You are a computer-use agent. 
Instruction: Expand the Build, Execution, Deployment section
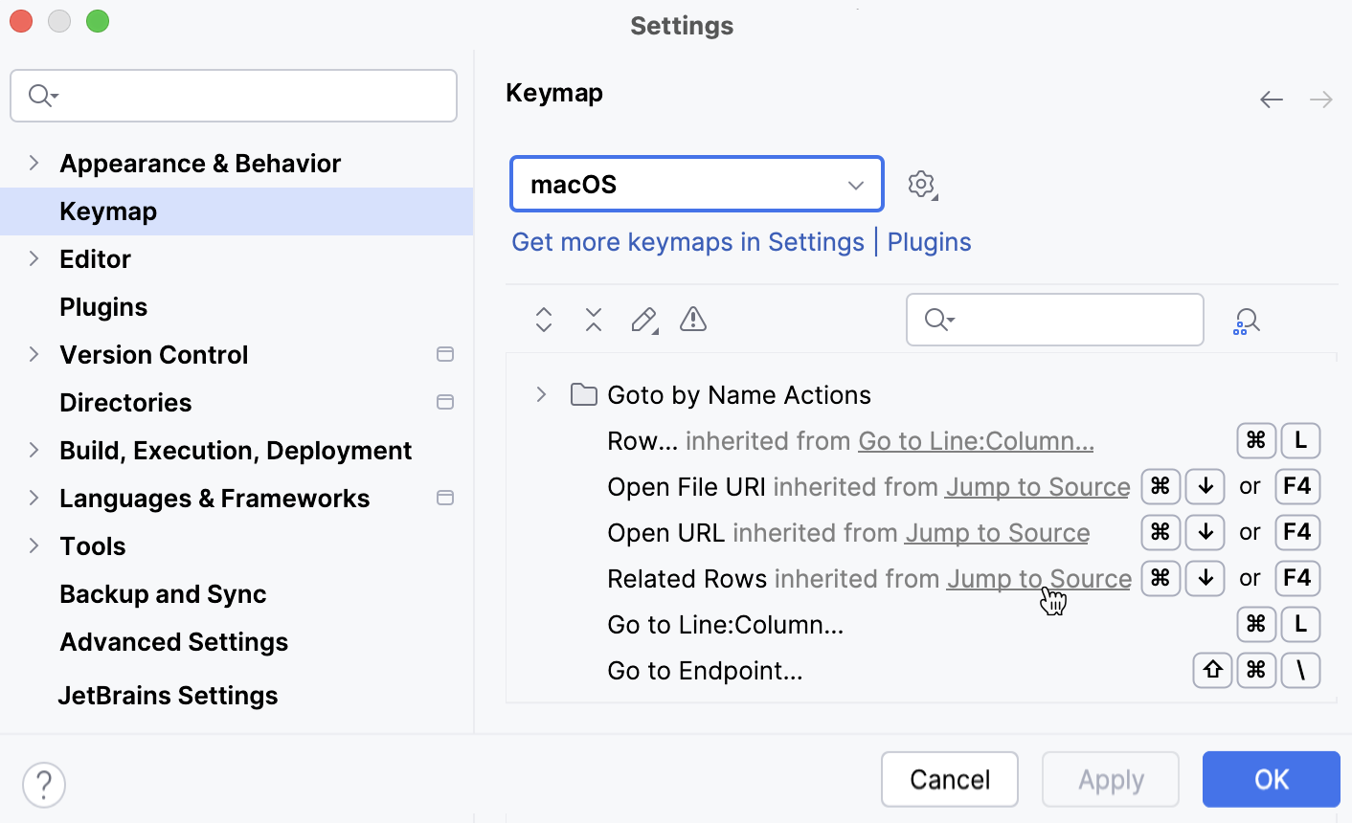point(34,450)
